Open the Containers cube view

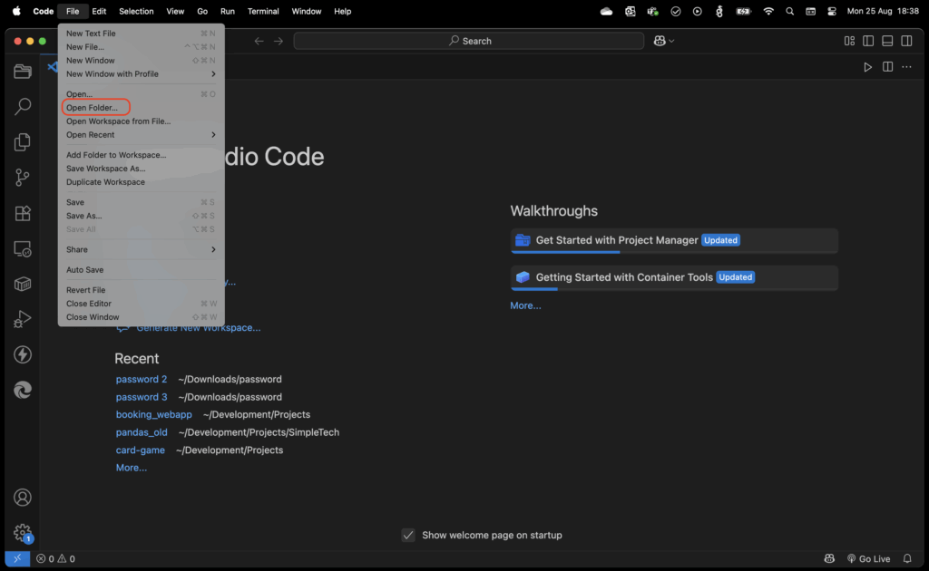23,284
